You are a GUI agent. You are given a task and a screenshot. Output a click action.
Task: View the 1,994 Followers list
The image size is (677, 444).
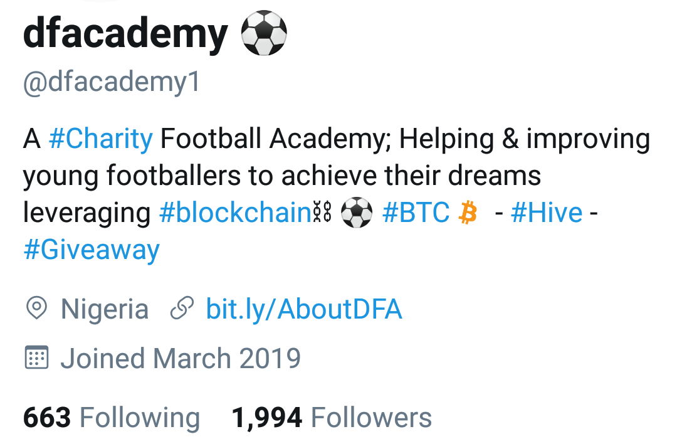tap(332, 418)
